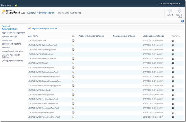Edit the LOCALDEV\SPSubSettingsAppPool account

tap(73, 85)
